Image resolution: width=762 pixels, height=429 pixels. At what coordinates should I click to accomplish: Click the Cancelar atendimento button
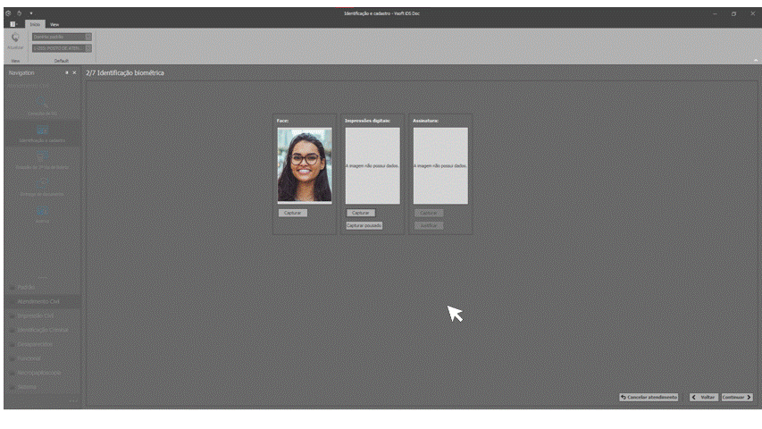pyautogui.click(x=649, y=398)
